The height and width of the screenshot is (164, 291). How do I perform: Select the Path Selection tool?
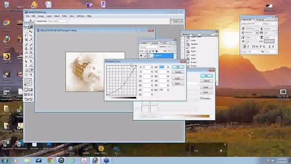click(26, 61)
